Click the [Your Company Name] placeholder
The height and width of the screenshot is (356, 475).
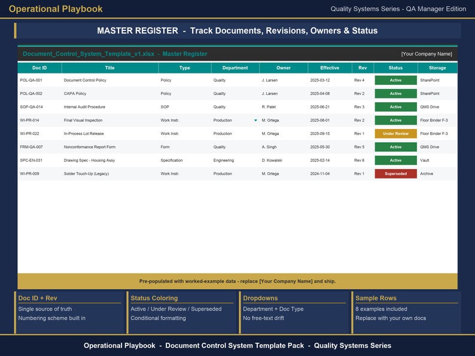[427, 54]
